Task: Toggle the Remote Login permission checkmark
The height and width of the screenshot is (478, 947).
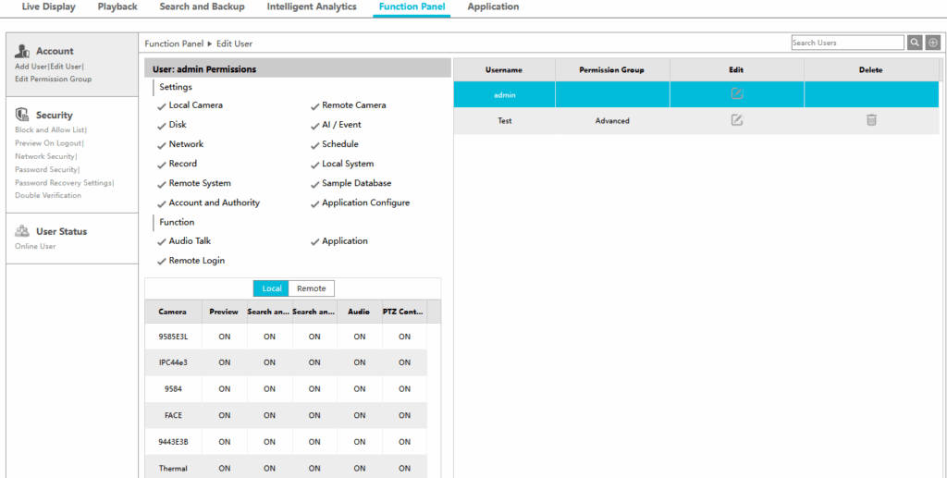Action: coord(162,262)
